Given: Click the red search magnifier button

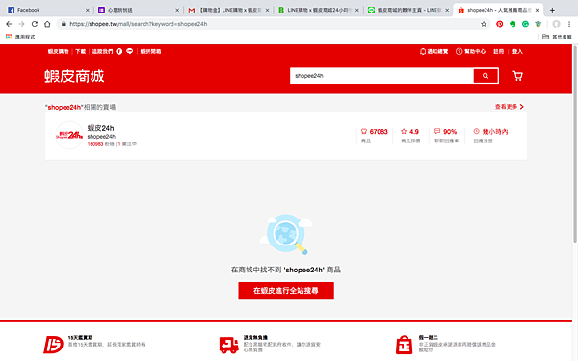Looking at the screenshot, I should (x=486, y=76).
